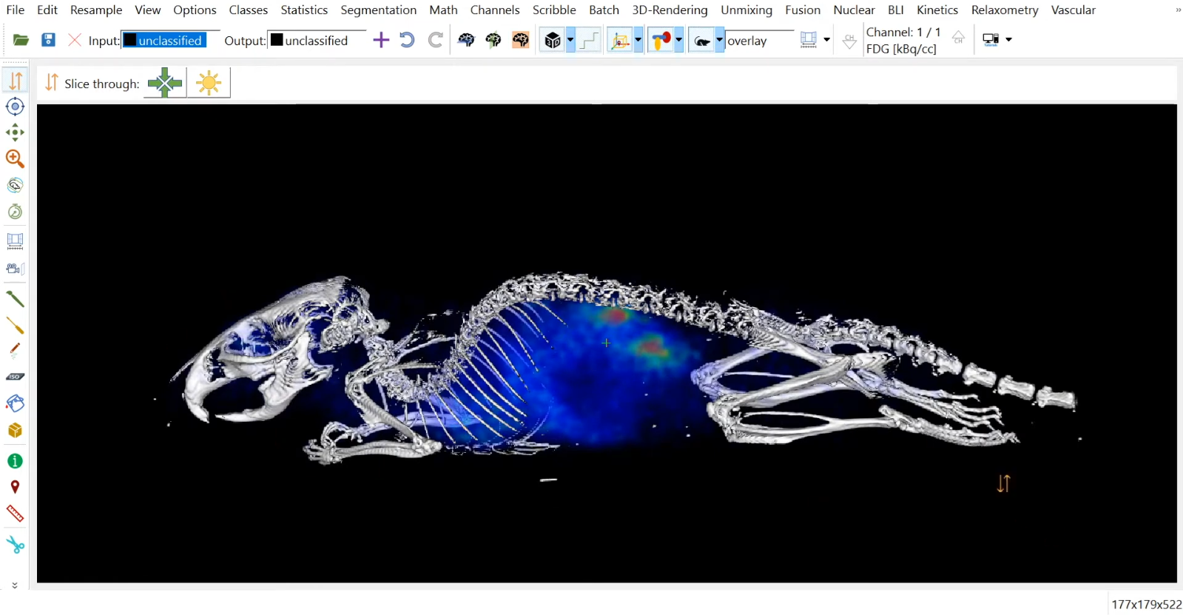The height and width of the screenshot is (615, 1183).
Task: Select the paint bucket fill tool
Action: 15,403
